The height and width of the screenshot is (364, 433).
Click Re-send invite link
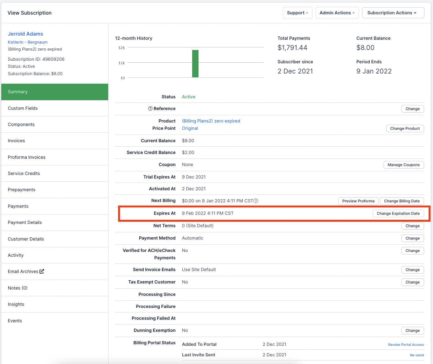coord(417,355)
